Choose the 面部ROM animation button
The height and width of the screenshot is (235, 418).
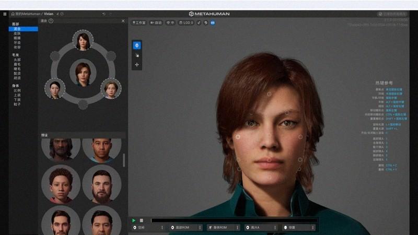point(183,228)
